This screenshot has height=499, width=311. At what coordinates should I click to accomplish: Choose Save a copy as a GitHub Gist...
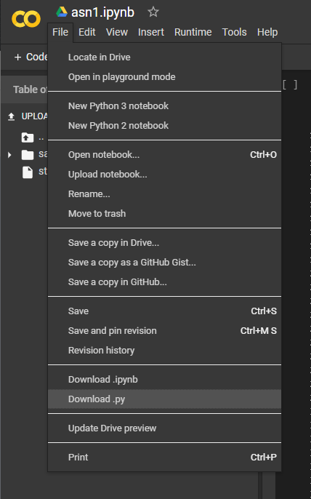[x=164, y=263]
